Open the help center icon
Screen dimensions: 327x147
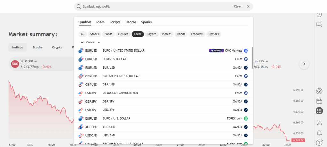319,143
